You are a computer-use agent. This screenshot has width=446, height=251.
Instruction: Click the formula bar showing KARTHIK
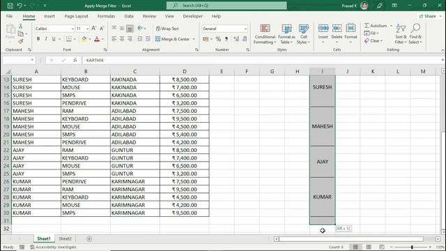click(x=262, y=60)
